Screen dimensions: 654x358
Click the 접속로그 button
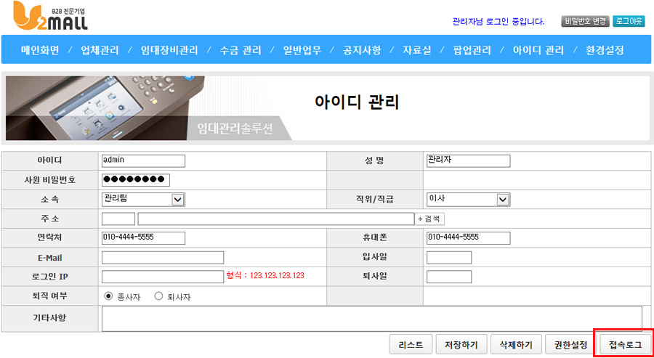pos(625,345)
